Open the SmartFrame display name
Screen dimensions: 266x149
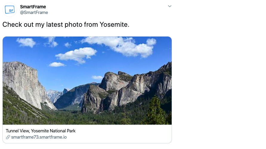pyautogui.click(x=33, y=7)
